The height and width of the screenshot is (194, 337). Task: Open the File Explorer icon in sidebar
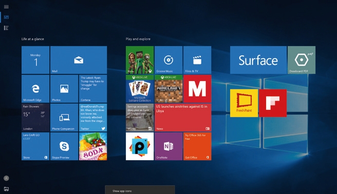(x=6, y=189)
